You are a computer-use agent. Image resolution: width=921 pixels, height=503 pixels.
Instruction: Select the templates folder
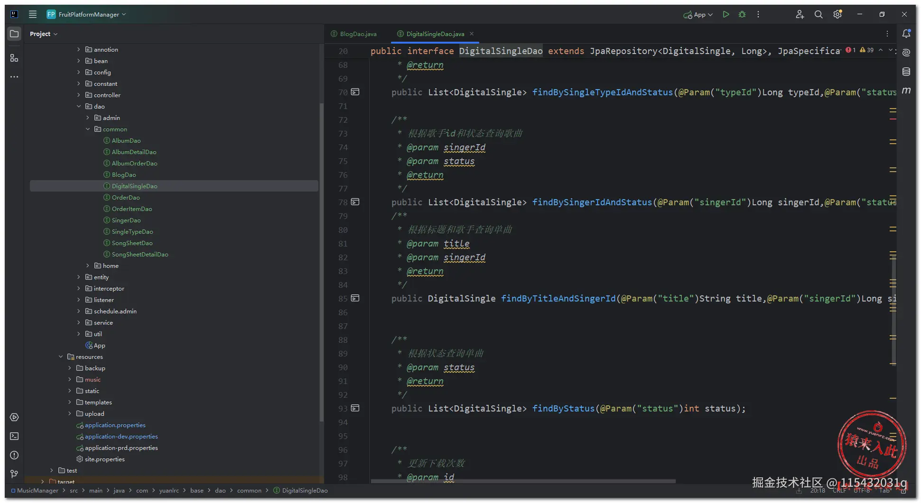(x=98, y=402)
